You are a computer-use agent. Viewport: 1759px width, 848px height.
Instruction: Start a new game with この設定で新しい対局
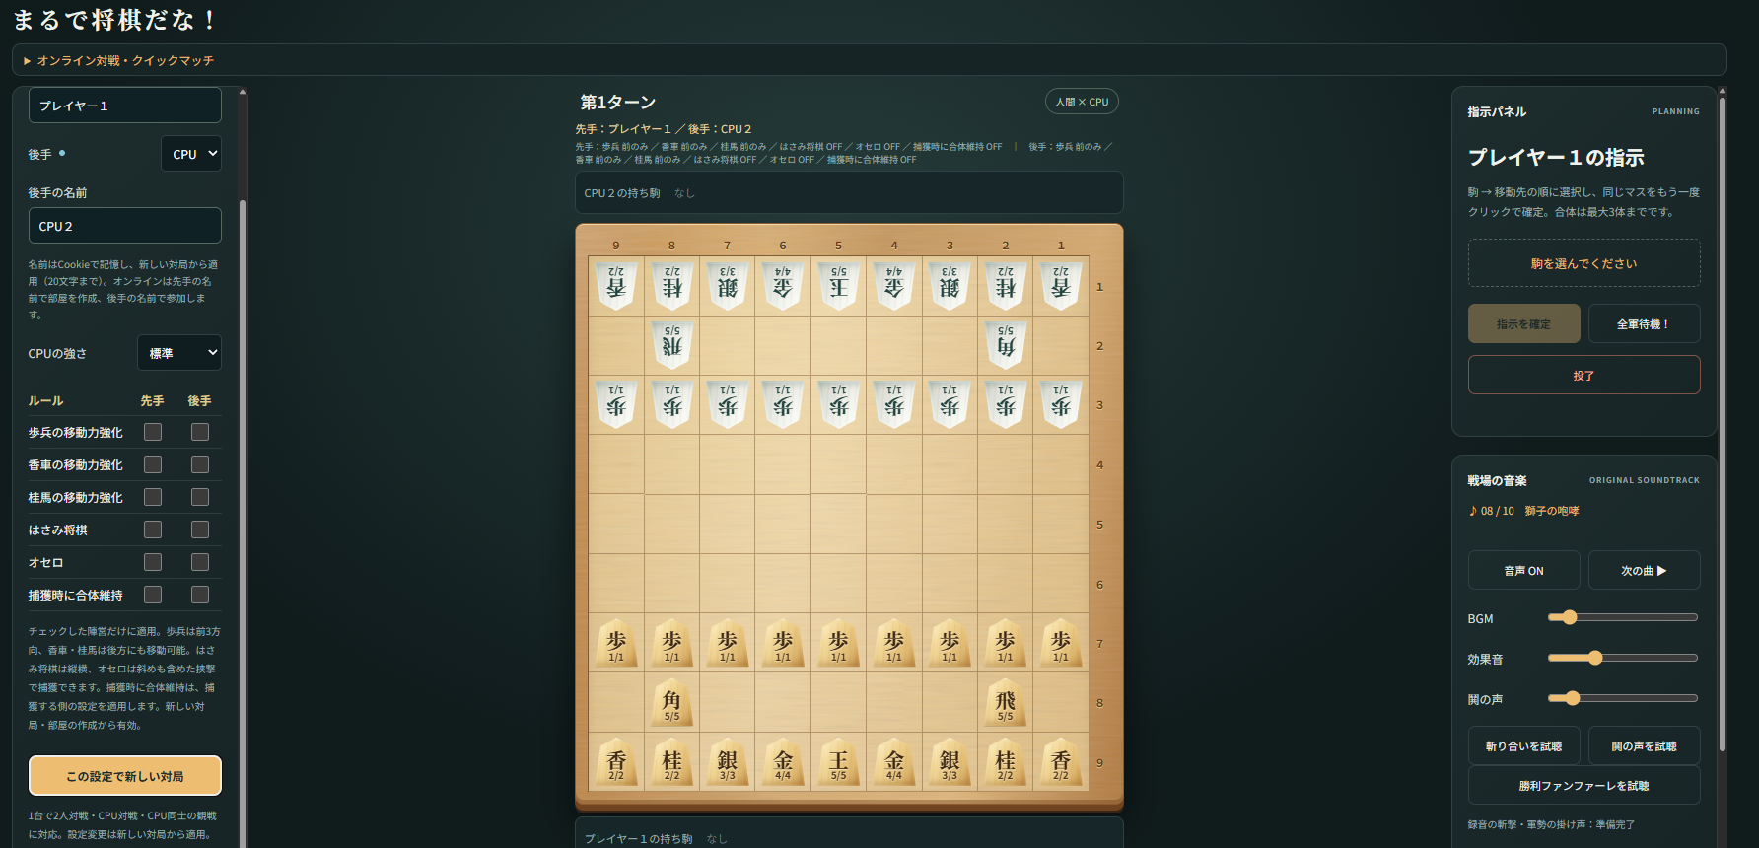(125, 776)
